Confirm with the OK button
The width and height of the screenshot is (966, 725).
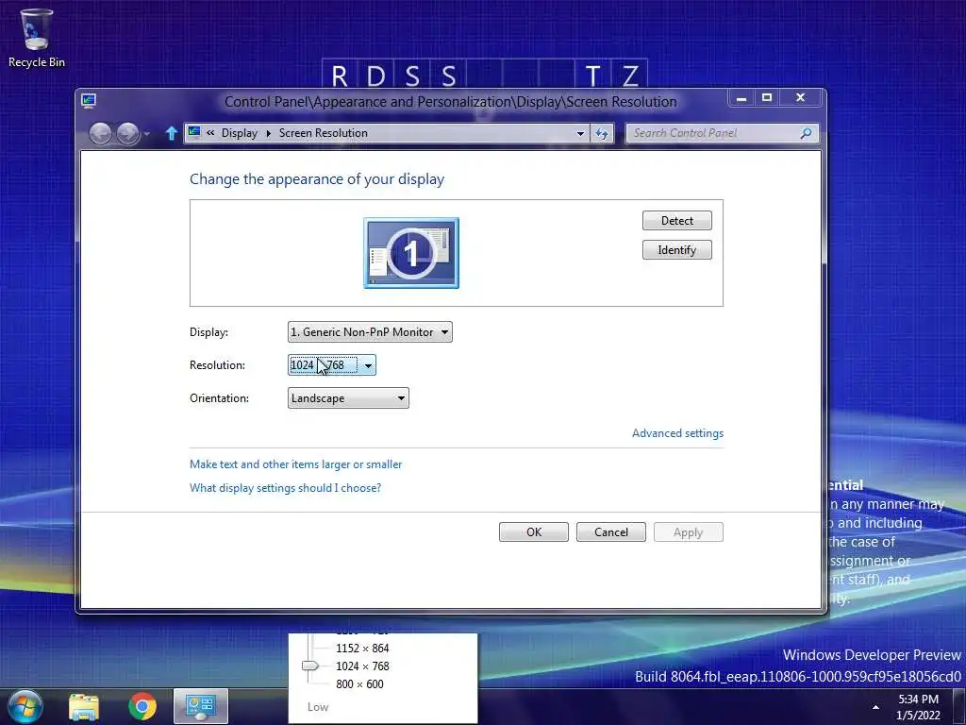pos(534,532)
